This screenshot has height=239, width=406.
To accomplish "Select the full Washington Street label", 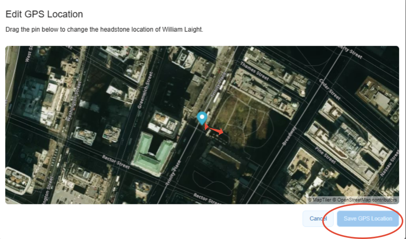I will pyautogui.click(x=74, y=101).
